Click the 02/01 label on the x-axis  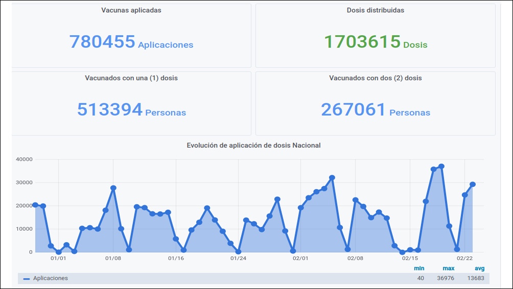pos(300,258)
